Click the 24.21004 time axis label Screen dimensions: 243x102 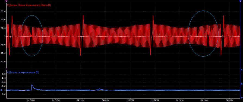31,100
